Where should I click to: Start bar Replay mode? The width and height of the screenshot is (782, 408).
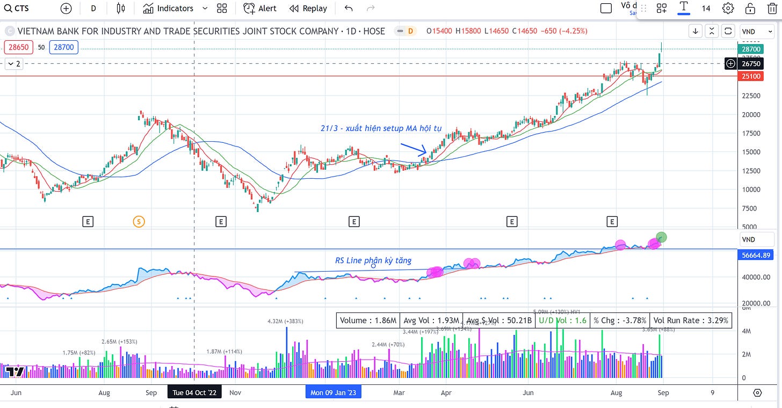(308, 8)
